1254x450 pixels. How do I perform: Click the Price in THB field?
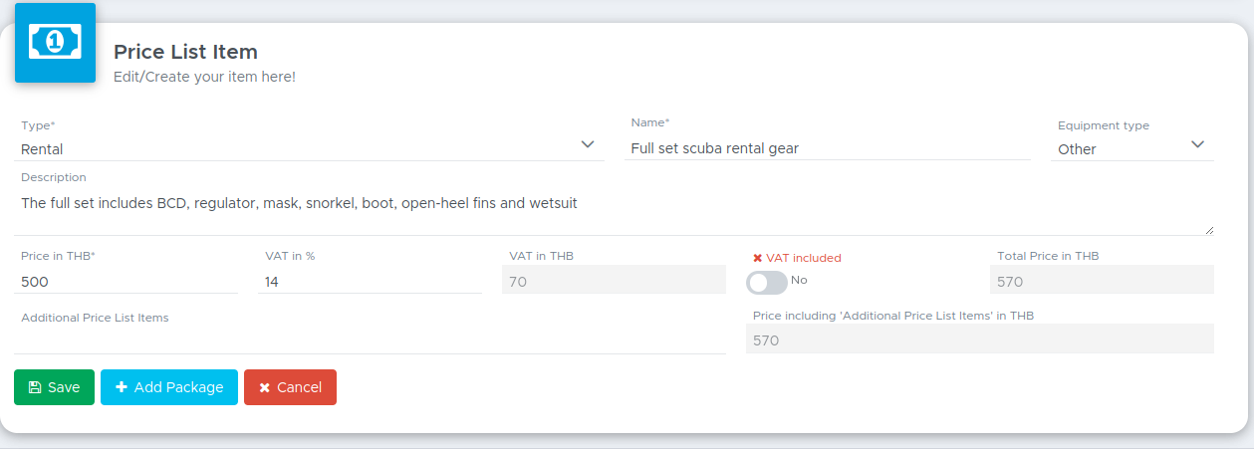(x=125, y=282)
